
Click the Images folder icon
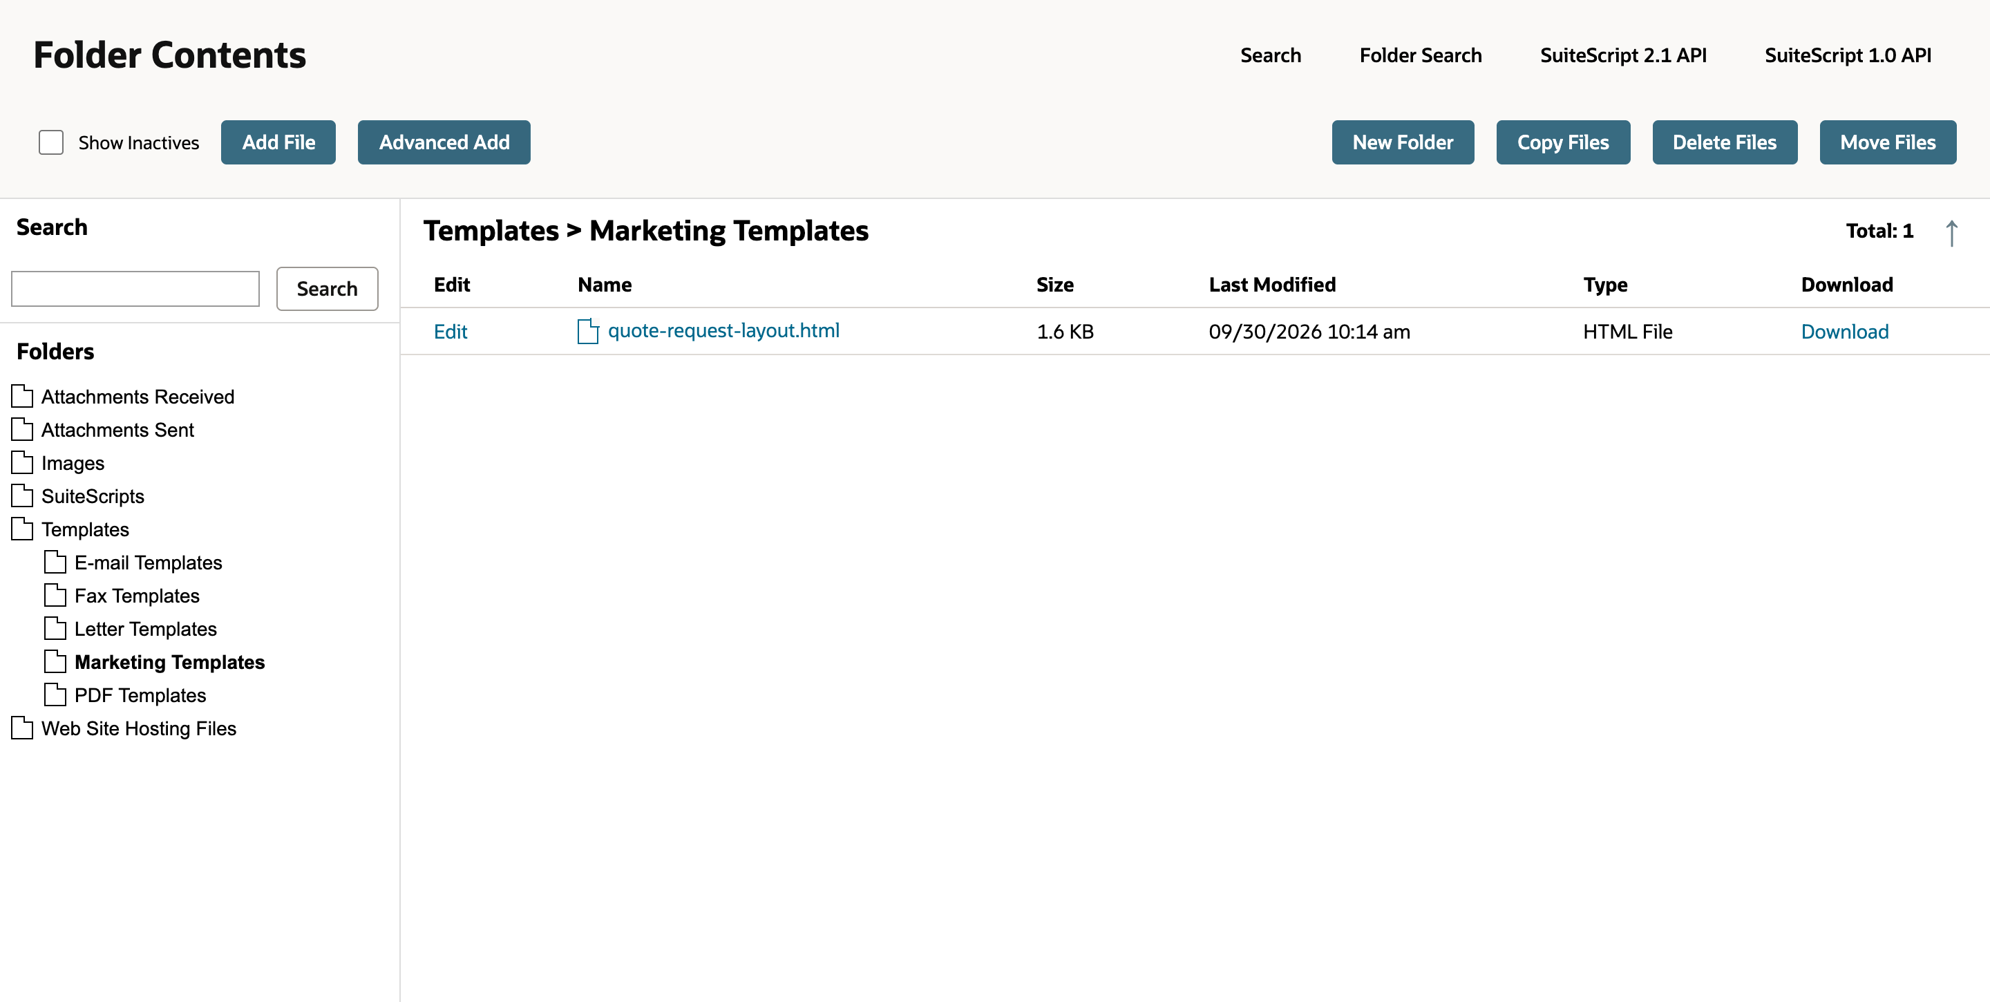coord(22,463)
